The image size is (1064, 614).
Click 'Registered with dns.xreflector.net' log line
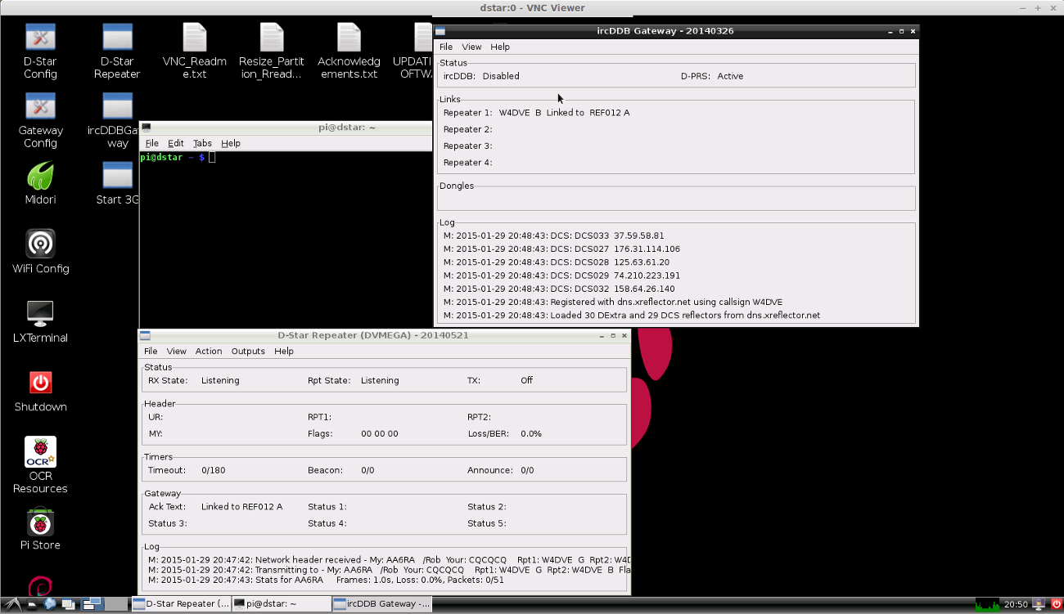point(613,302)
